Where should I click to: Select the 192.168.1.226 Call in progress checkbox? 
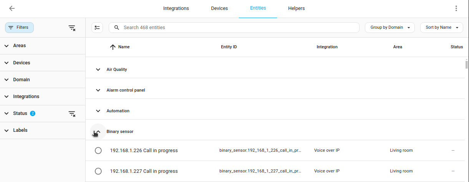(x=98, y=151)
